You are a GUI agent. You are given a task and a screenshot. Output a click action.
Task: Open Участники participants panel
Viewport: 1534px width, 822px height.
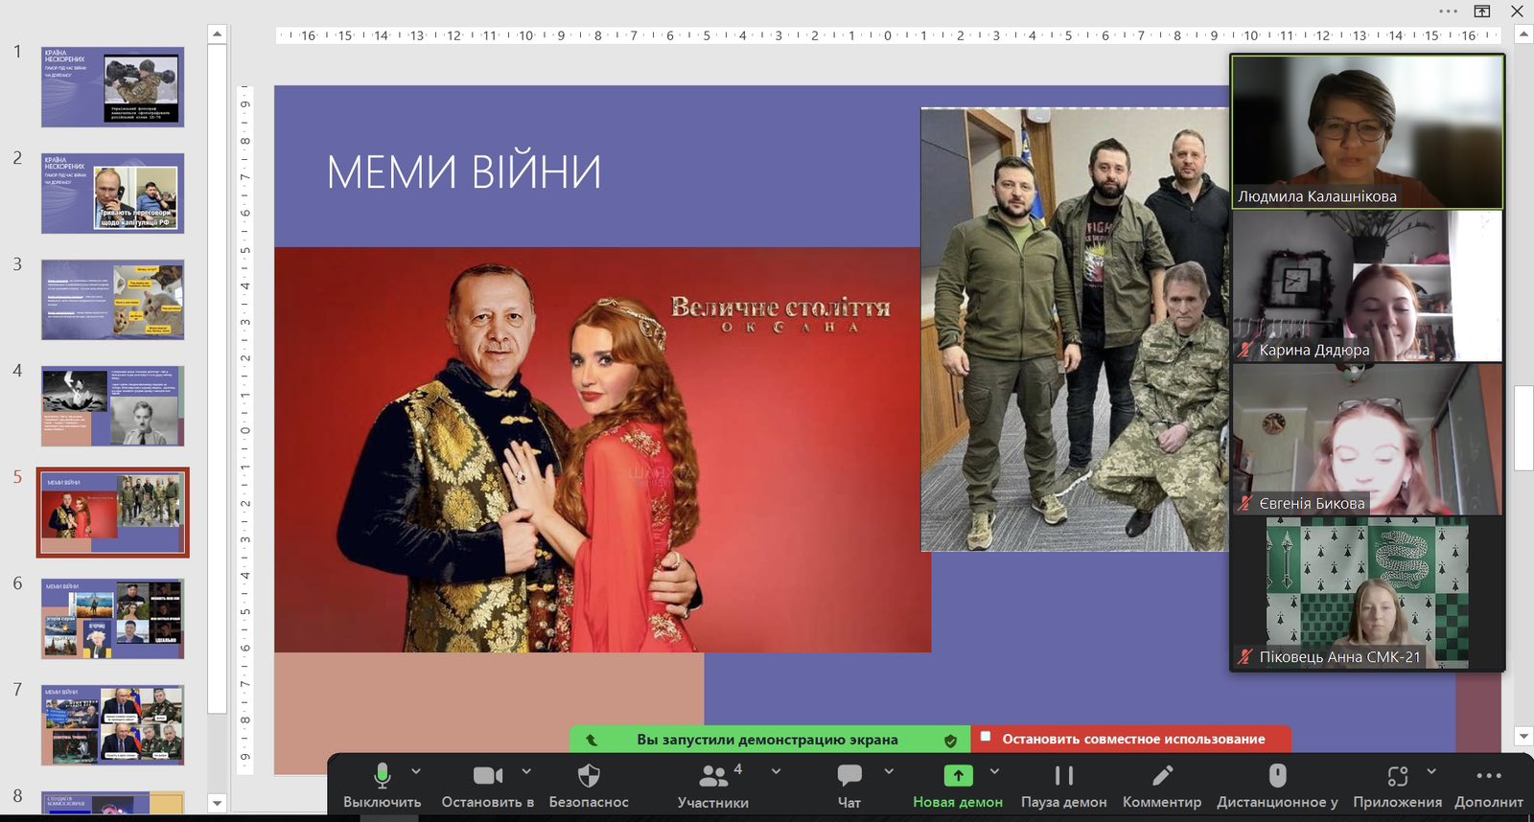coord(713,786)
